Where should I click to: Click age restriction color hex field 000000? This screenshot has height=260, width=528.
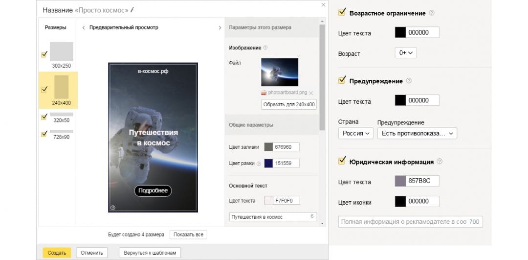(x=422, y=32)
